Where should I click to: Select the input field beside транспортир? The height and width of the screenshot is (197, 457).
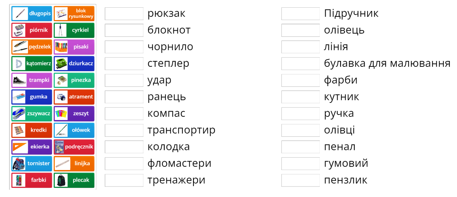[124, 130]
